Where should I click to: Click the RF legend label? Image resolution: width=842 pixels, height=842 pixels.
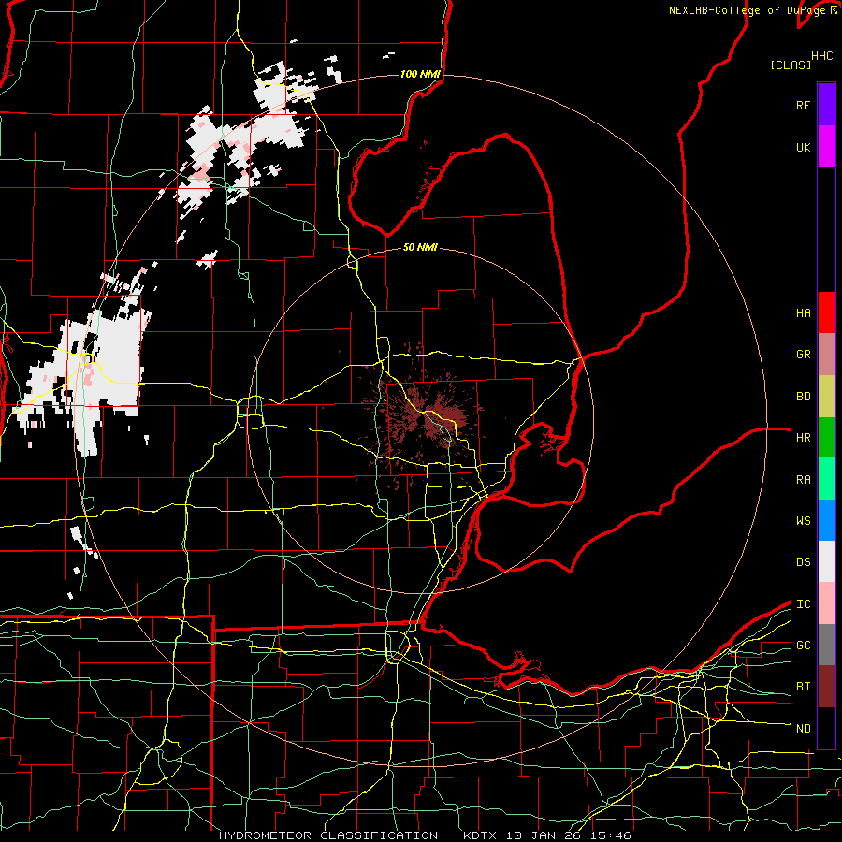pyautogui.click(x=803, y=105)
